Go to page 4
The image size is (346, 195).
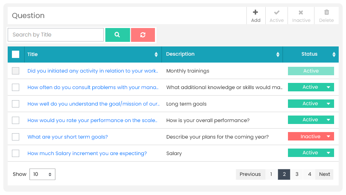[x=309, y=174]
